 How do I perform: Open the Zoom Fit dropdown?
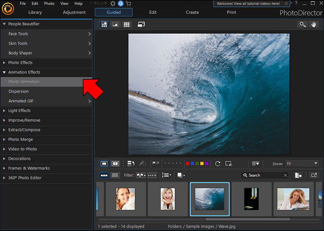pos(302,164)
